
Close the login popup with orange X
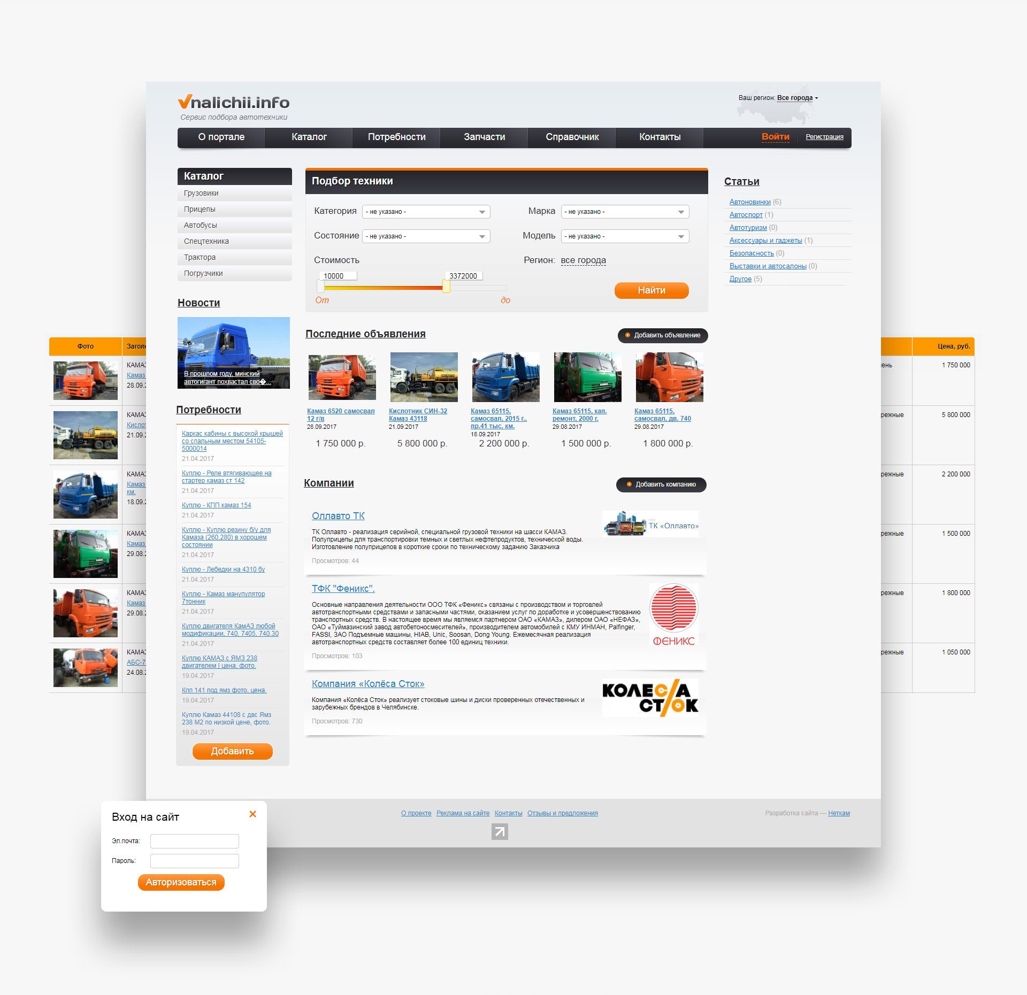[252, 814]
